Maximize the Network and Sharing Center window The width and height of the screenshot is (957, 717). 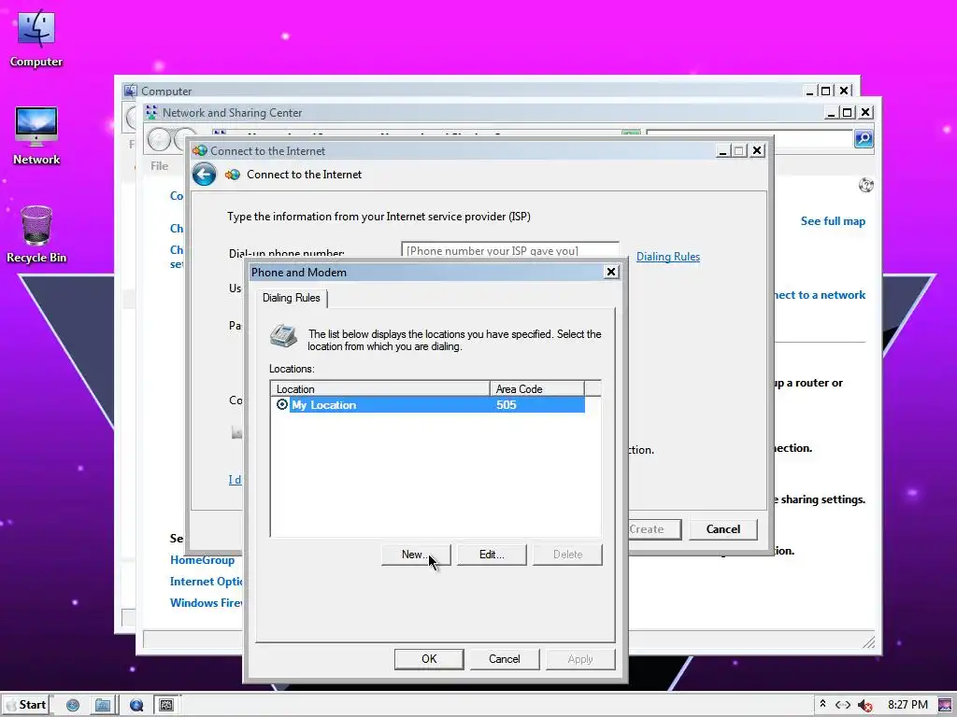847,112
